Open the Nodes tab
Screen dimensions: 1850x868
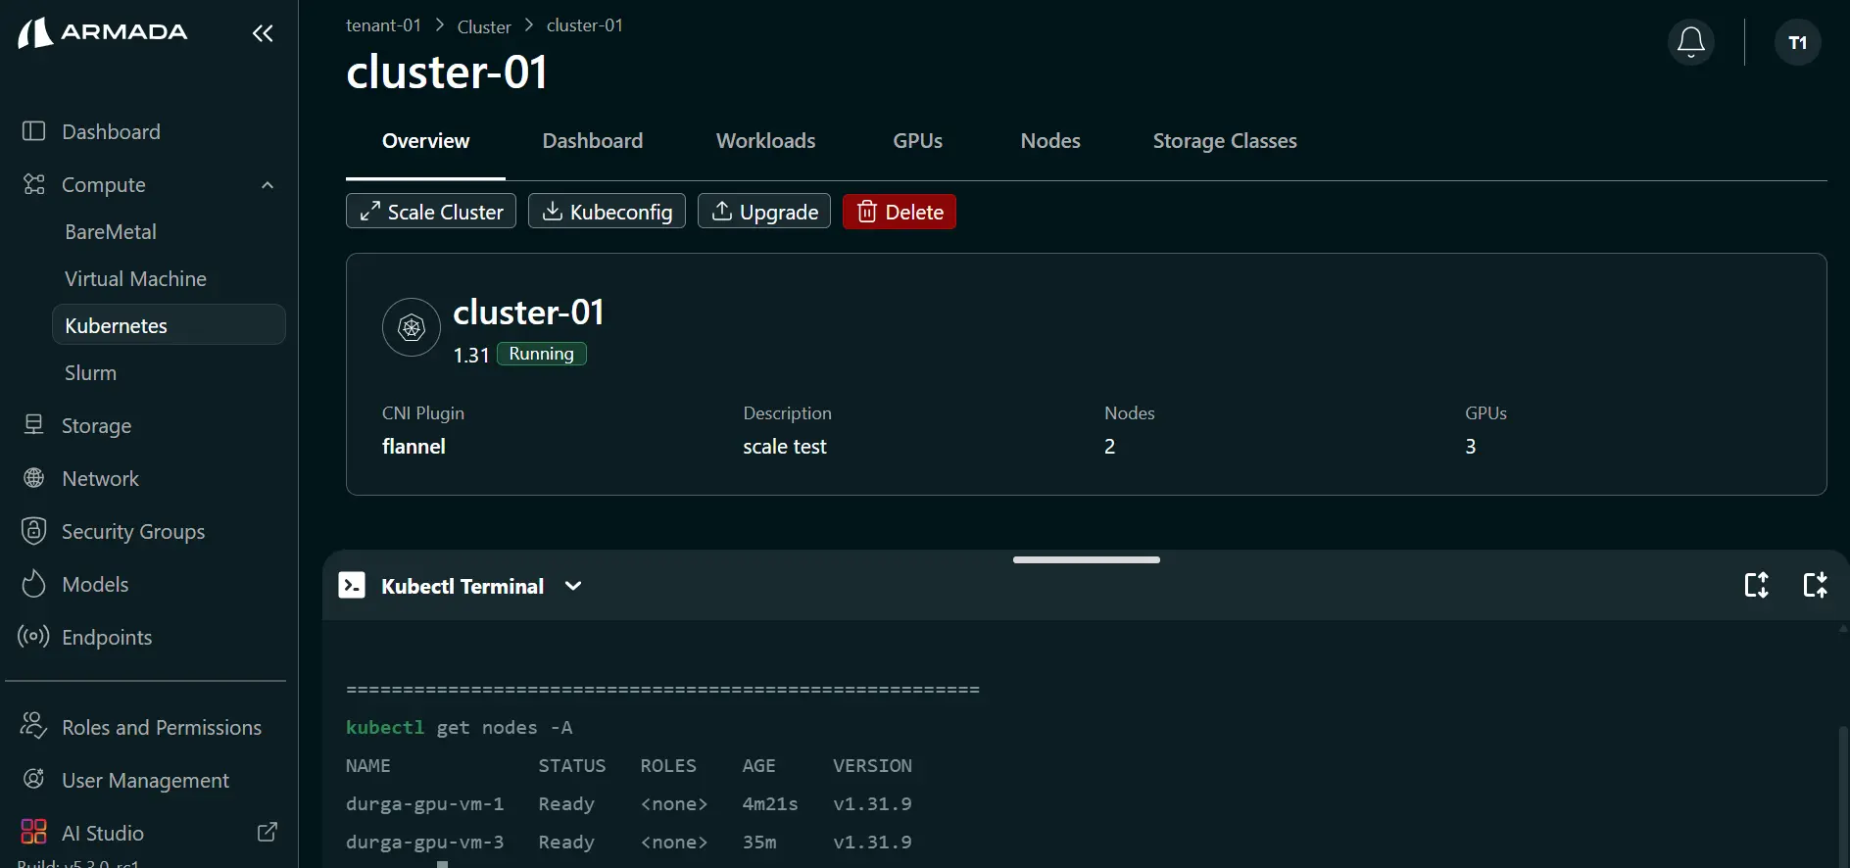coord(1050,141)
